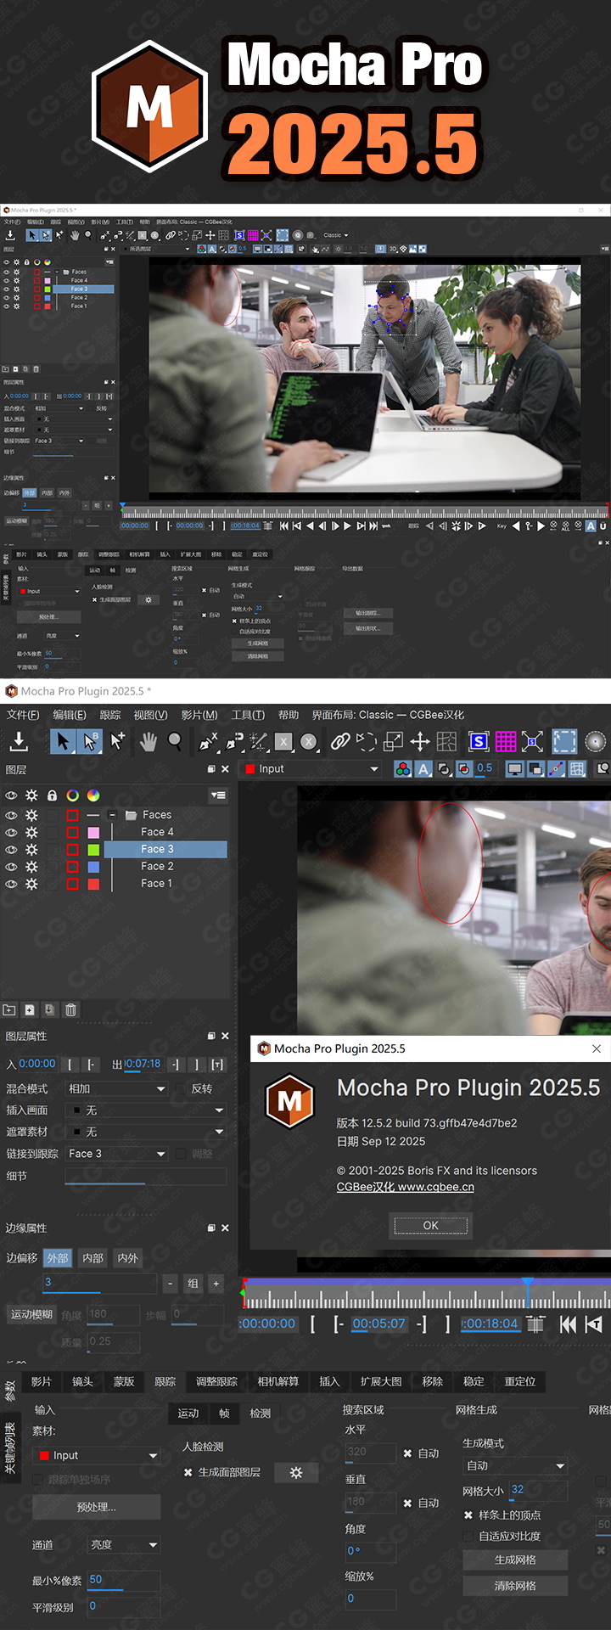Toggle 自动 checkbox for 水平 search area

coord(407,1453)
